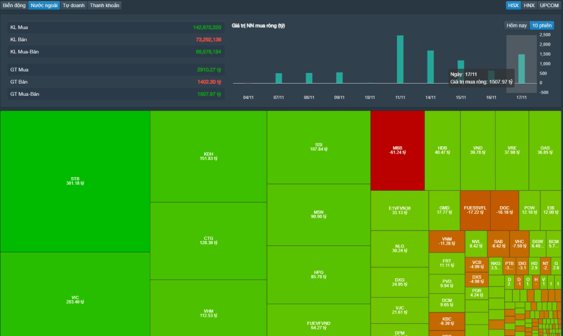
Task: Show only today's data with Hôm nay
Action: coord(517,25)
